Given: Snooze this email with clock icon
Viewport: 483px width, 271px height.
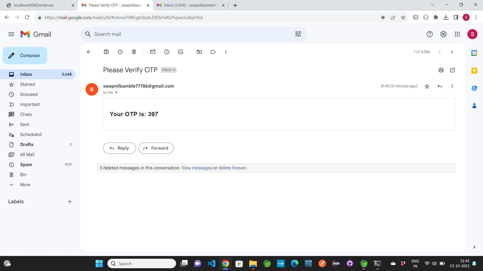Looking at the screenshot, I should (x=167, y=52).
